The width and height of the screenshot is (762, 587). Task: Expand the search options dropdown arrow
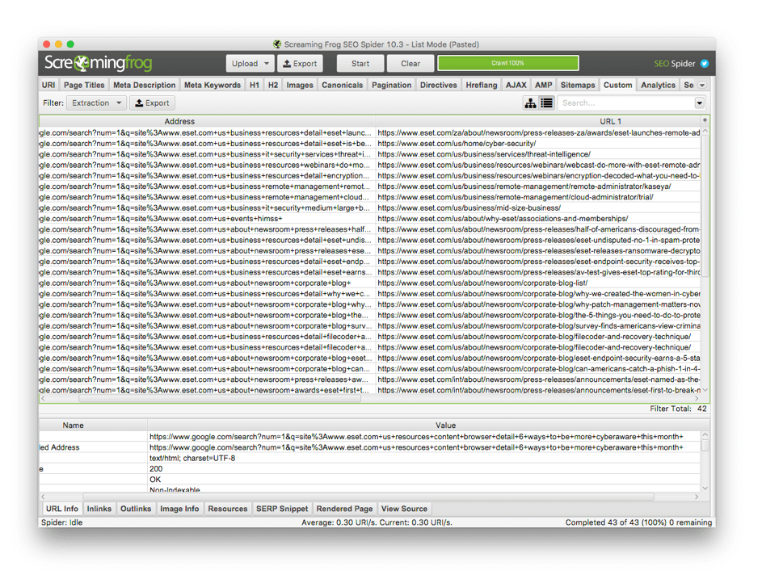pyautogui.click(x=699, y=103)
